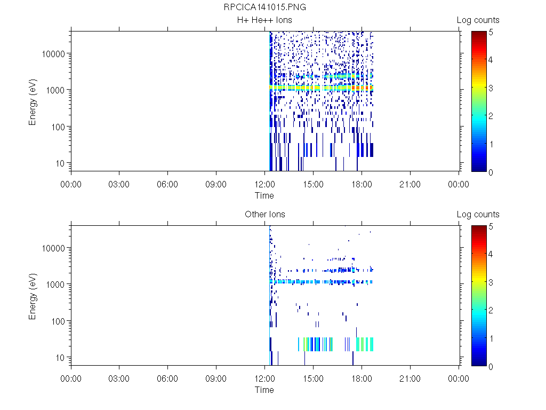Click the 'Time' axis label under H+ He++ plot
546x410 pixels.
pyautogui.click(x=264, y=195)
